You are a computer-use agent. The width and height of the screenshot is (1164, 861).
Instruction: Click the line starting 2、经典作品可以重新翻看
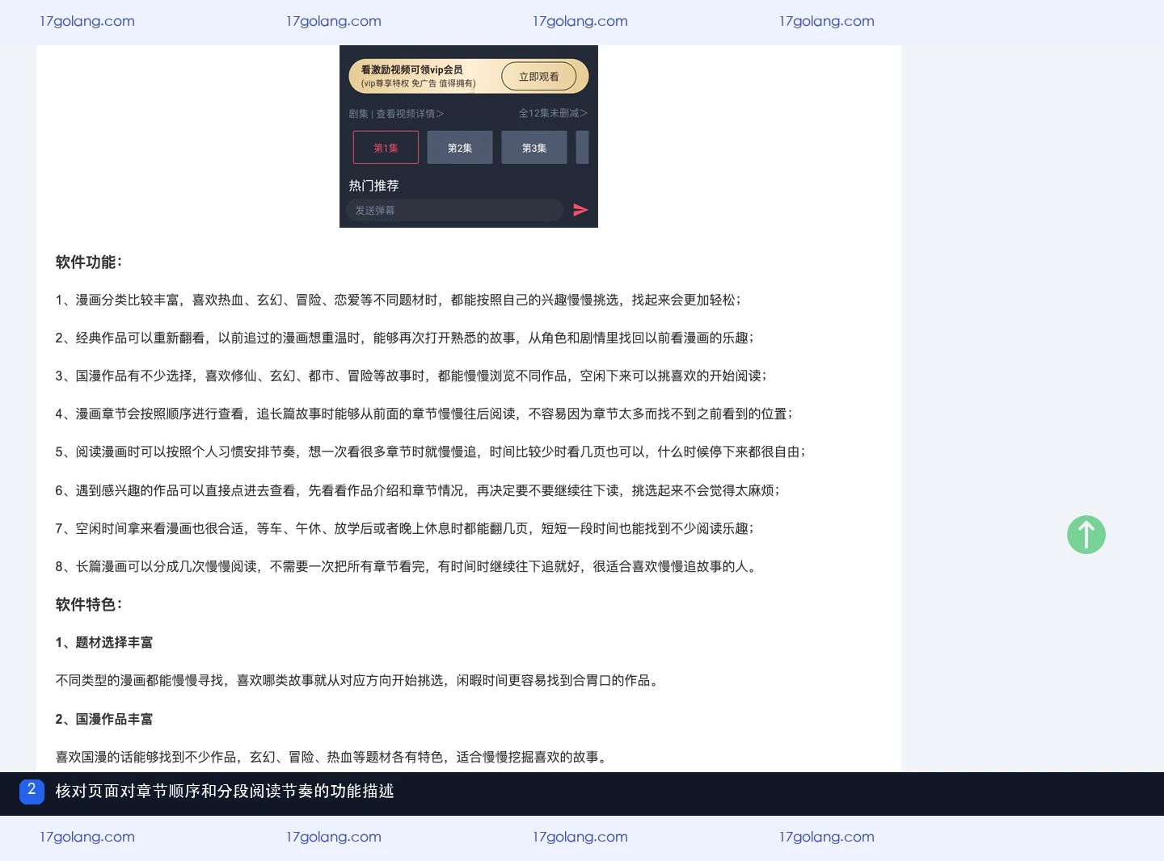coord(404,338)
